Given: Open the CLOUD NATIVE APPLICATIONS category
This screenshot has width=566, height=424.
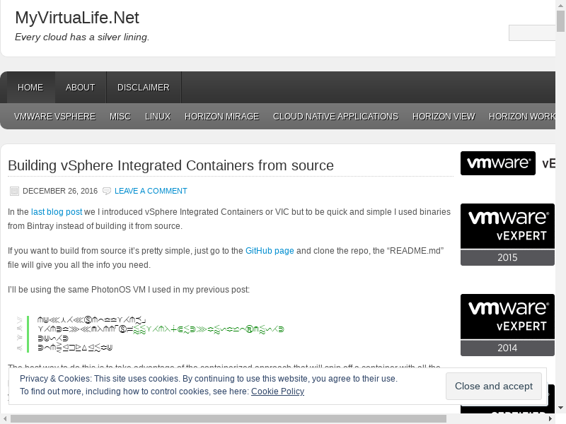Looking at the screenshot, I should [x=335, y=117].
